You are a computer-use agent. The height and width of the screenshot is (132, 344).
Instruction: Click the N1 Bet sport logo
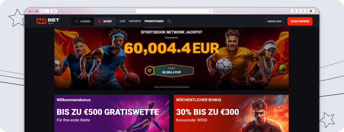pyautogui.click(x=48, y=21)
